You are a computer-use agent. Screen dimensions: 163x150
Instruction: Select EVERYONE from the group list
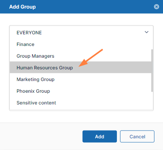81,33
